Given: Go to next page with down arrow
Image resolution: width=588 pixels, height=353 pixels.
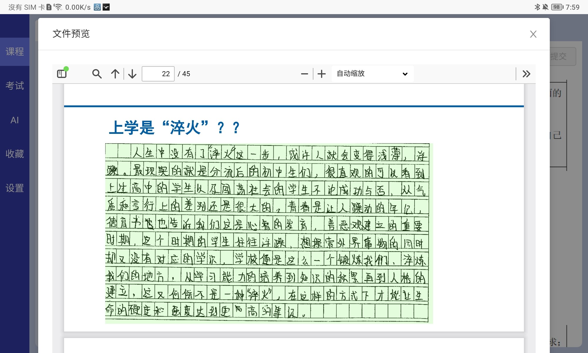Looking at the screenshot, I should pyautogui.click(x=132, y=74).
